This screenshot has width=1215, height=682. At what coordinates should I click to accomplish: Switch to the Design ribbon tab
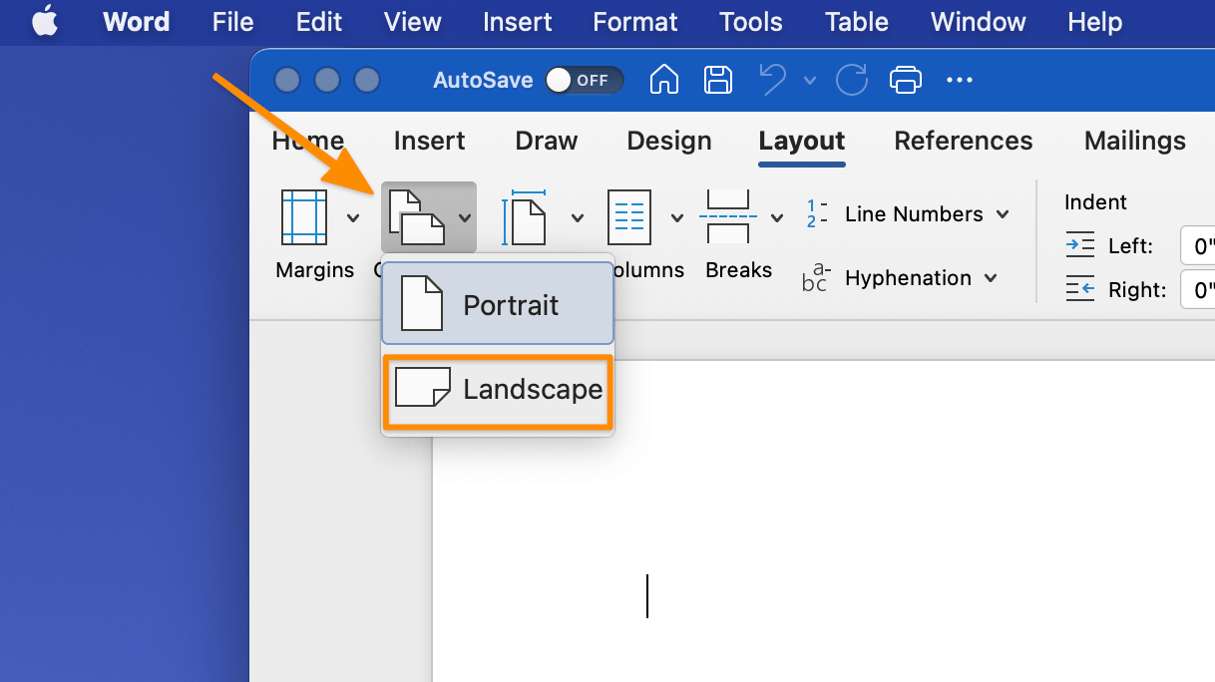(x=669, y=141)
